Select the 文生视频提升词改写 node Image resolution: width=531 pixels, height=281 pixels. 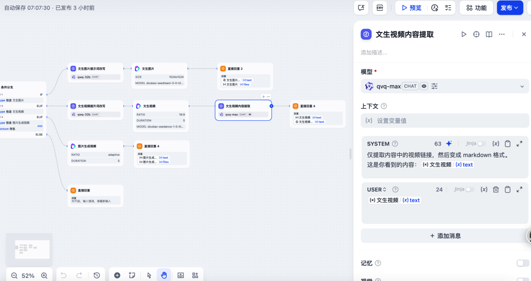(95, 110)
